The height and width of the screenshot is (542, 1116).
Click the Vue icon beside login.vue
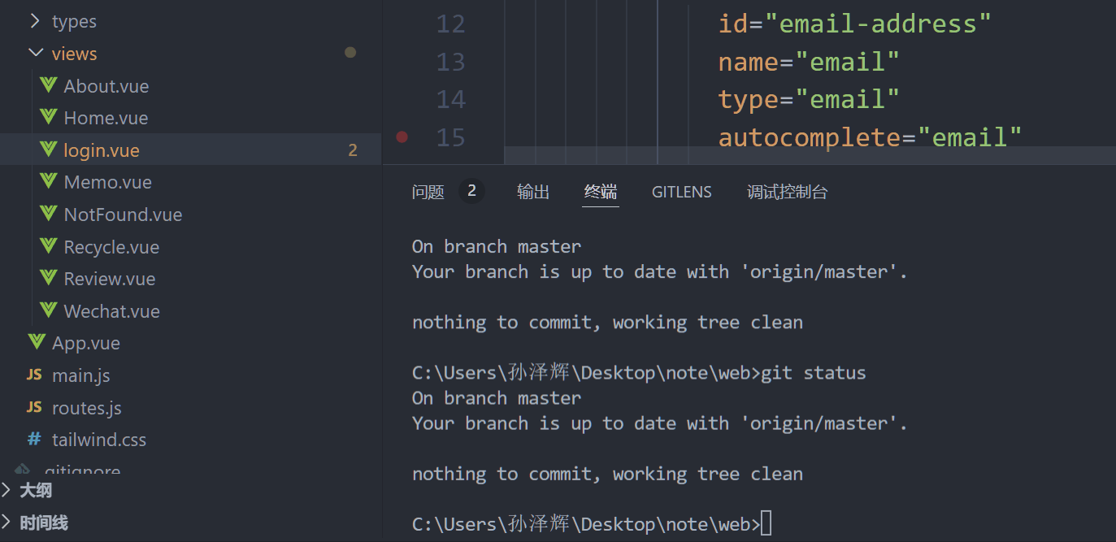[x=49, y=150]
